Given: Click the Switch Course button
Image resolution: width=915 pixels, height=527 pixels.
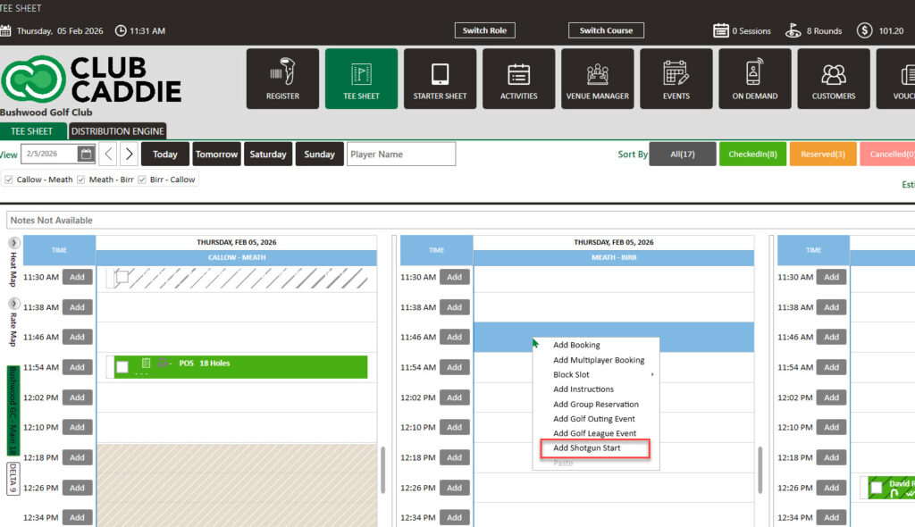Looking at the screenshot, I should pyautogui.click(x=606, y=30).
